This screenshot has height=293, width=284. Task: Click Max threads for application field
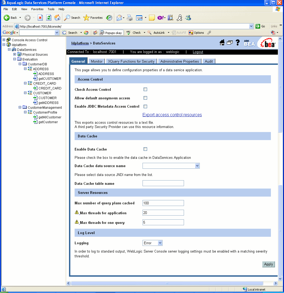(163, 213)
